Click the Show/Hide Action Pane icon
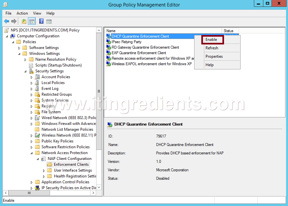Viewport: 288px width, 206px height. (x=49, y=21)
